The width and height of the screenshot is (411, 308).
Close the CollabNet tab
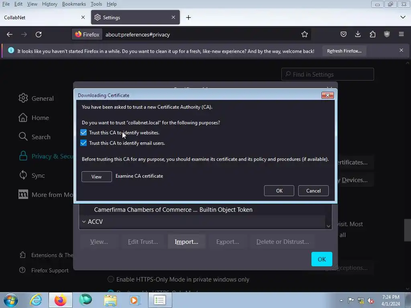coord(83,17)
